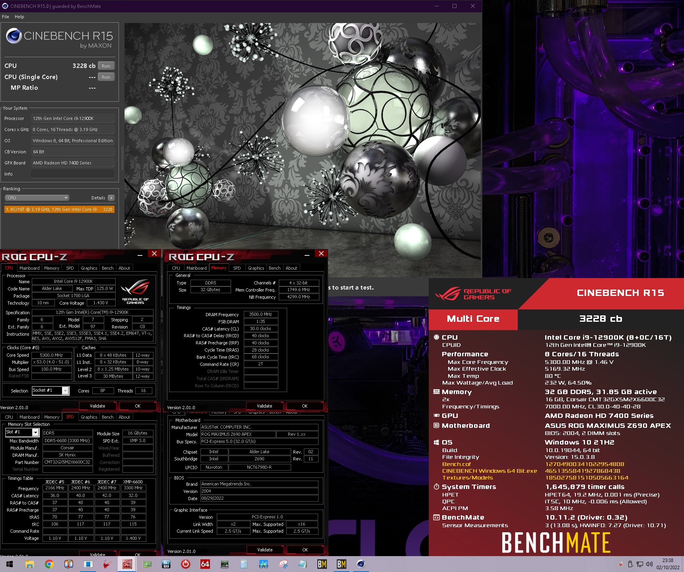
Task: Open Calculator from the taskbar
Action: [x=244, y=564]
